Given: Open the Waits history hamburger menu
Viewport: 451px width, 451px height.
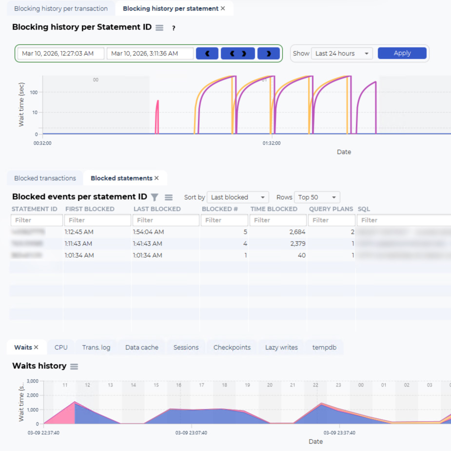Looking at the screenshot, I should [74, 366].
